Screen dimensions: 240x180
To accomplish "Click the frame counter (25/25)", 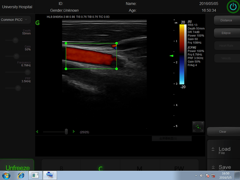I will click(x=84, y=132).
